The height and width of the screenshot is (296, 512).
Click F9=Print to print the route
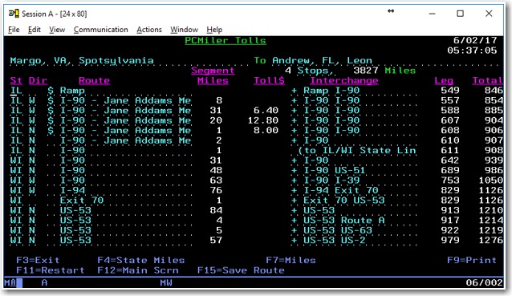(472, 260)
